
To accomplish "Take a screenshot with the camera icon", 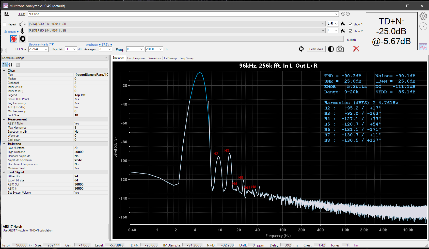I will click(x=340, y=49).
